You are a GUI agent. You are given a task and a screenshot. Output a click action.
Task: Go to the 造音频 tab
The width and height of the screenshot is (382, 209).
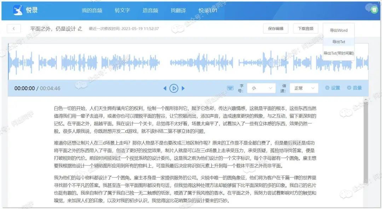click(x=150, y=11)
